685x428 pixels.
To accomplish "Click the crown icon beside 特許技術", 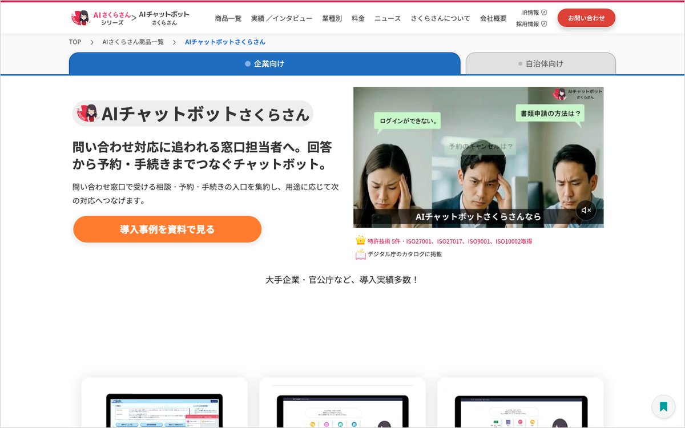I will (360, 241).
